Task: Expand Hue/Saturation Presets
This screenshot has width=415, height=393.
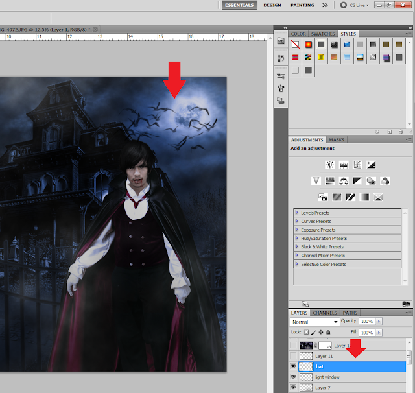Action: coord(297,238)
